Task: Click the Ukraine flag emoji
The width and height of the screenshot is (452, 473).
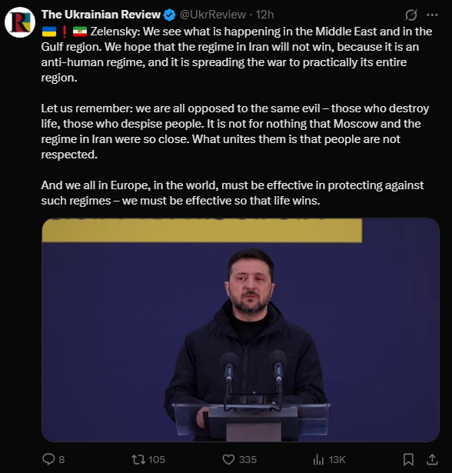Action: pos(49,32)
